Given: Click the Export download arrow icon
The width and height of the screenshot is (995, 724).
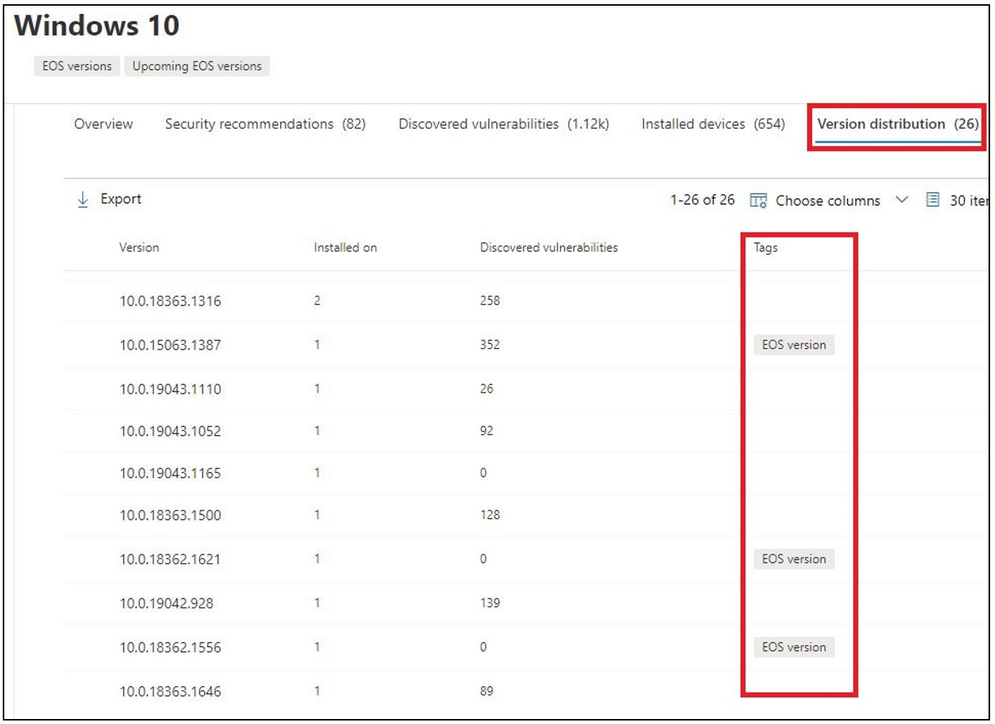Looking at the screenshot, I should (84, 198).
